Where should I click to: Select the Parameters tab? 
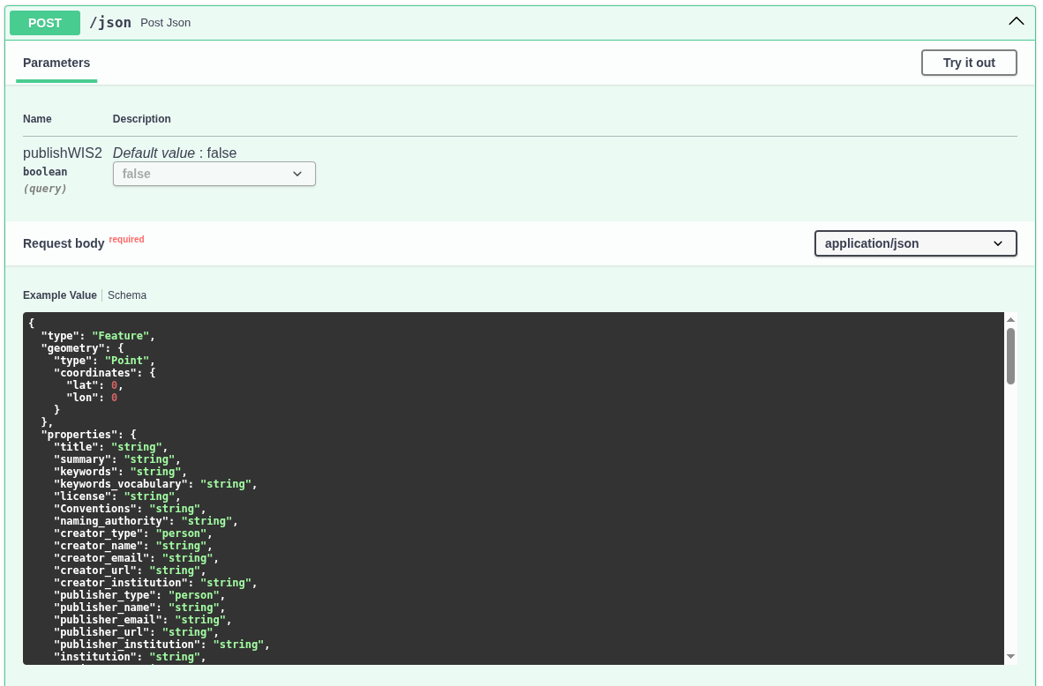[x=56, y=63]
